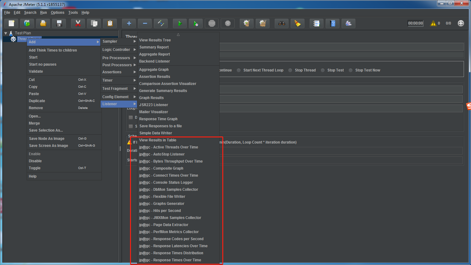The height and width of the screenshot is (265, 471).
Task: Open the Plugins Manager toolbar icon
Action: pos(349,23)
